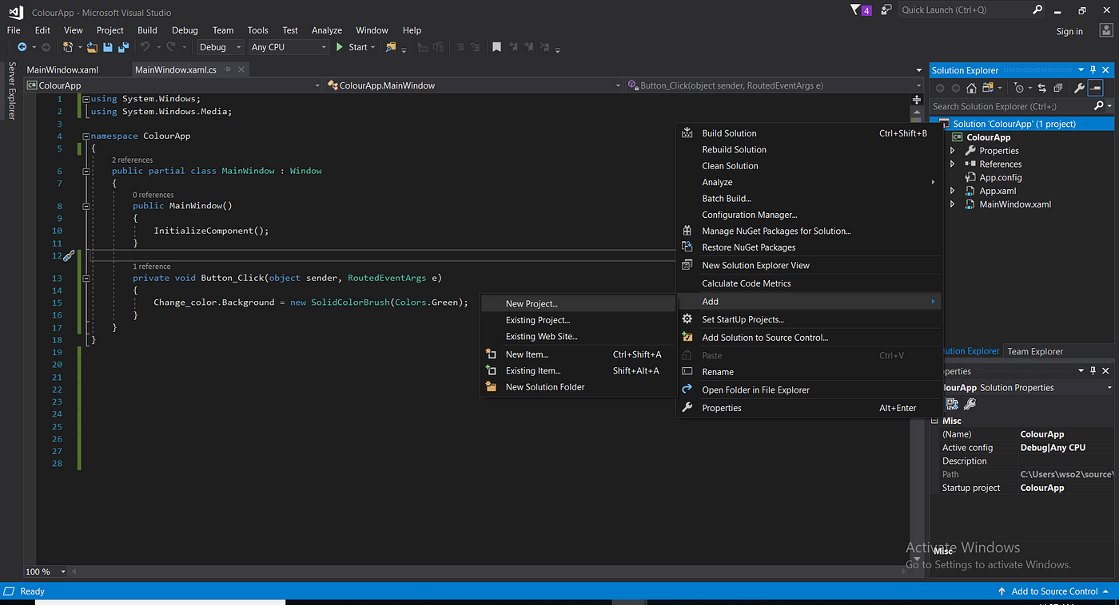Click the split editor icon above scrollbar
1119x605 pixels.
click(x=917, y=100)
